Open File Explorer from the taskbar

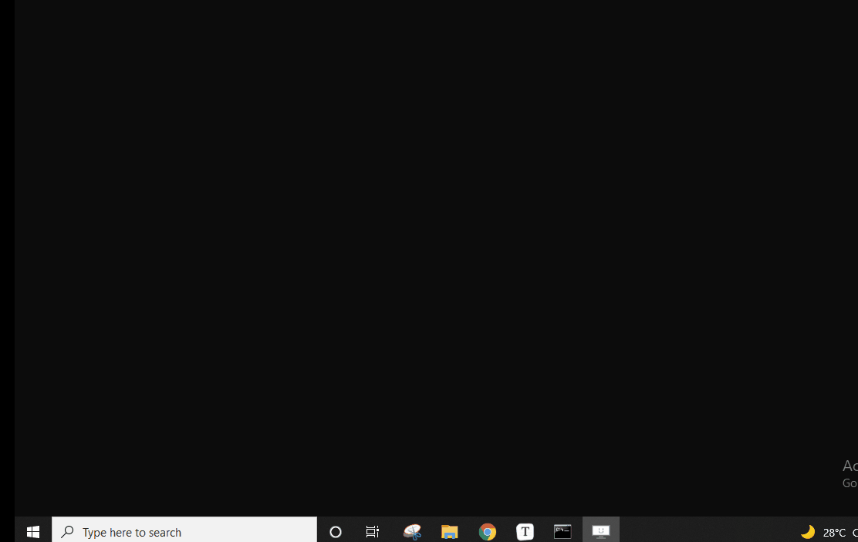coord(450,531)
